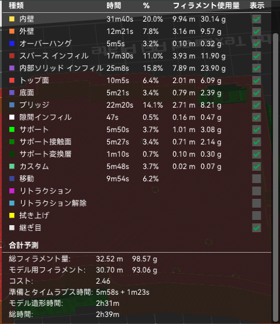This screenshot has width=280, height=324.
Task: Click 移動 color swatch
Action: tap(12, 178)
